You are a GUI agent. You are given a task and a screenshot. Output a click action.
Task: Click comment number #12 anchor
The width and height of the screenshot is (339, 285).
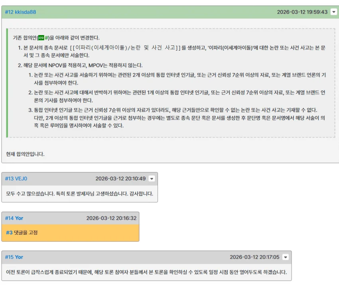tap(9, 12)
